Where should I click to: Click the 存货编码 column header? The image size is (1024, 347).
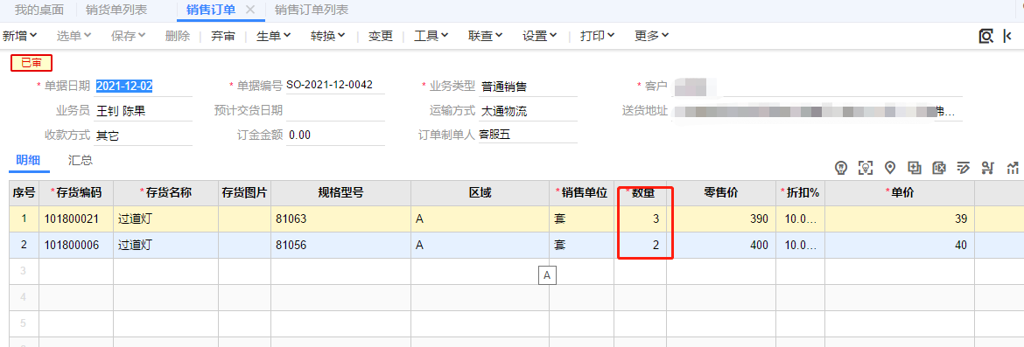tap(76, 193)
